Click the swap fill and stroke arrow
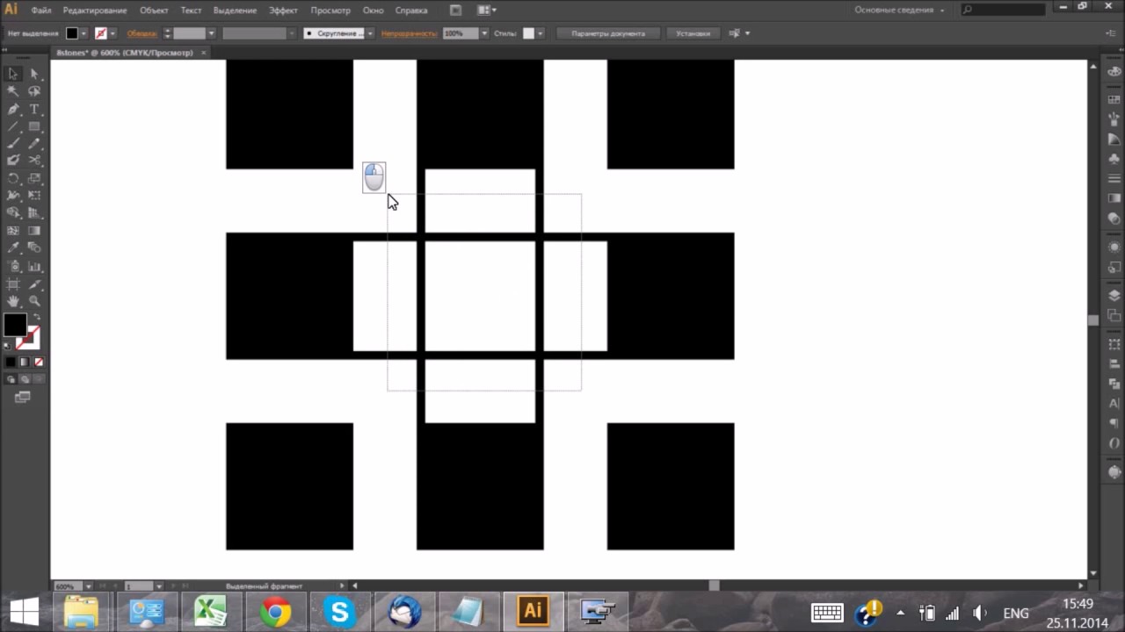 [37, 317]
